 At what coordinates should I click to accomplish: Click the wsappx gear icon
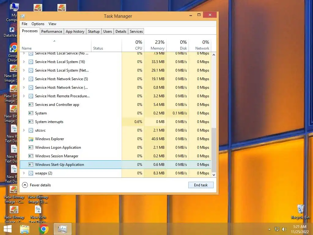[x=31, y=173]
